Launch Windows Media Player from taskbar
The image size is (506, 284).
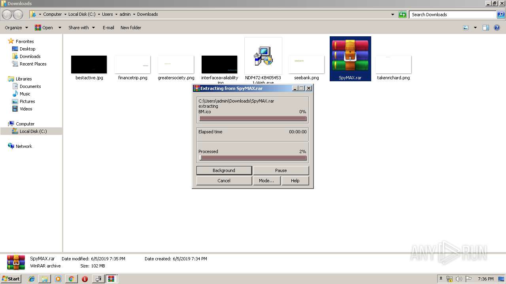[x=58, y=279]
